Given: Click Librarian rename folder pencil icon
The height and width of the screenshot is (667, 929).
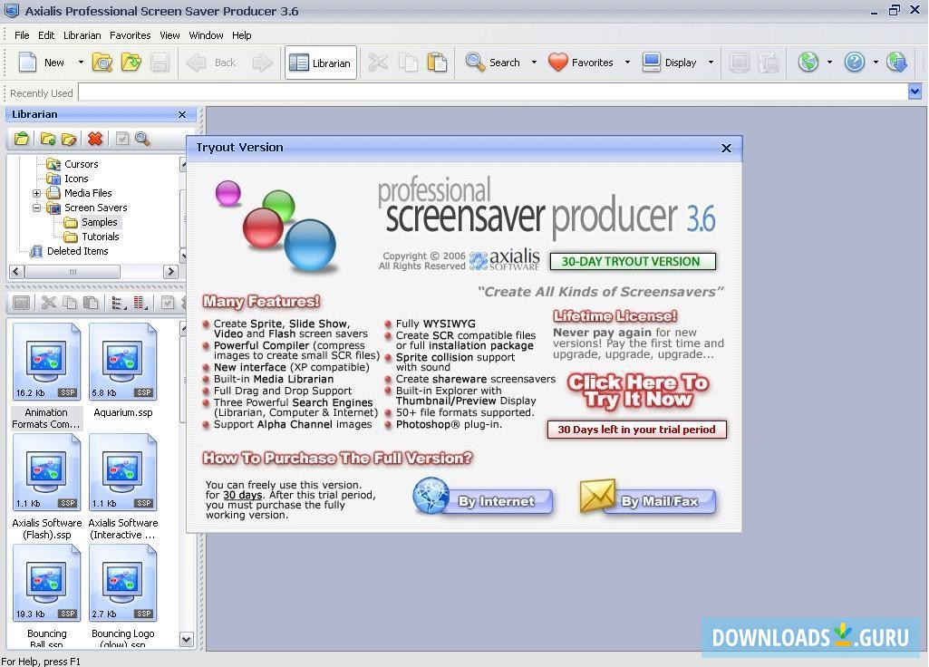Looking at the screenshot, I should click(x=69, y=139).
